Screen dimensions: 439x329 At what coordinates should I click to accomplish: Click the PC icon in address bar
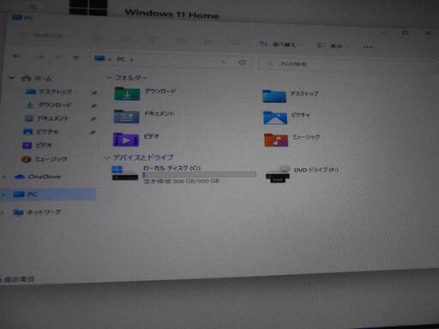pyautogui.click(x=99, y=58)
